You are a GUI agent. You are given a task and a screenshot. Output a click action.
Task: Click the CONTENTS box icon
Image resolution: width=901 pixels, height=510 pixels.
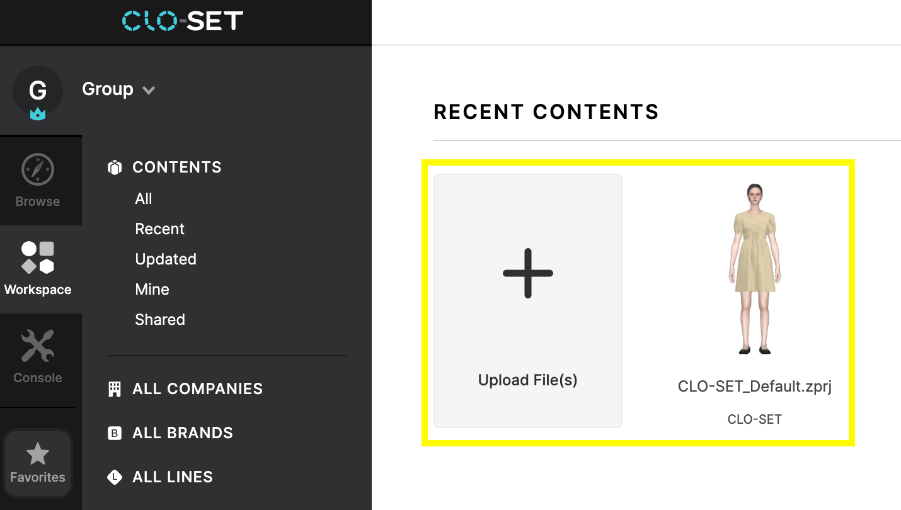115,167
